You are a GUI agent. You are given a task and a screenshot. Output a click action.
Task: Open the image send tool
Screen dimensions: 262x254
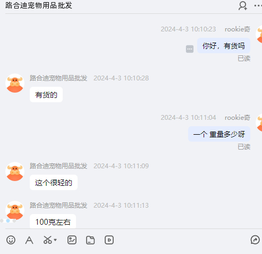pos(72,240)
